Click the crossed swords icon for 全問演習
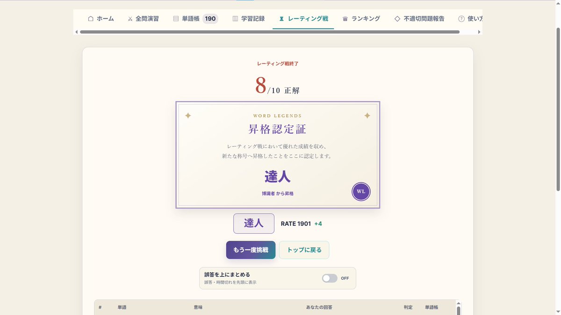Viewport: 561px width, 315px height. pos(130,19)
